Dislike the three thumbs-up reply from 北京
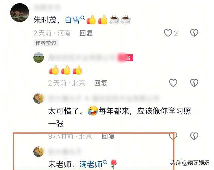The height and width of the screenshot is (170, 214). pos(194,83)
